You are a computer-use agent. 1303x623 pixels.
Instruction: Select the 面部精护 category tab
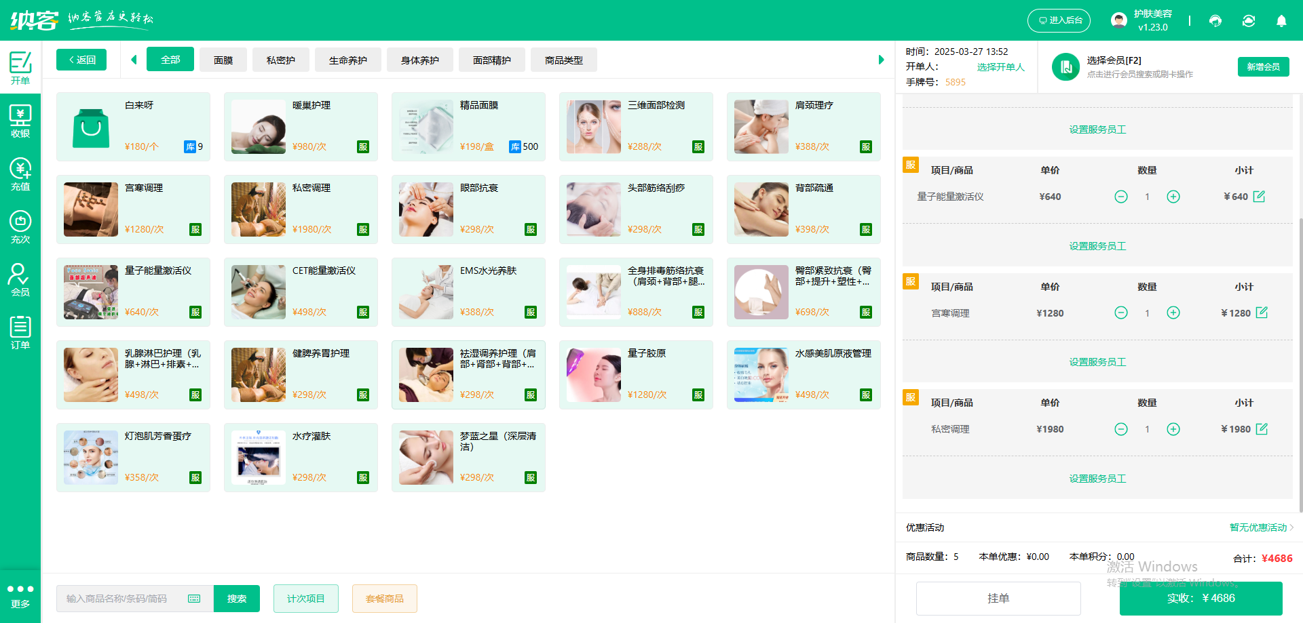coord(492,60)
